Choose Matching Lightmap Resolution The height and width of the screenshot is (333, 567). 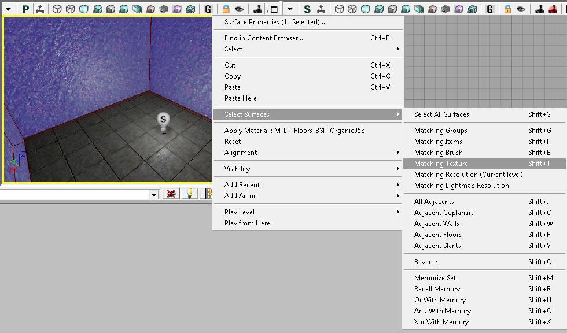(x=484, y=186)
